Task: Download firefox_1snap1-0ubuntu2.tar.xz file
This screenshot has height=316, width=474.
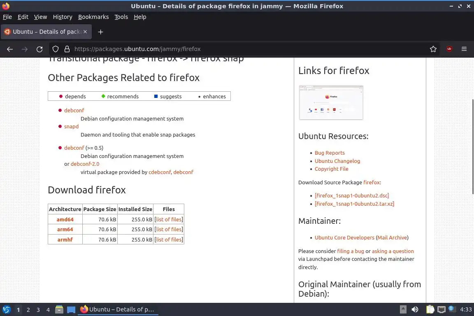Action: click(x=354, y=204)
